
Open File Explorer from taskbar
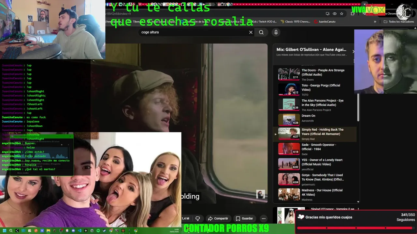(x=48, y=231)
